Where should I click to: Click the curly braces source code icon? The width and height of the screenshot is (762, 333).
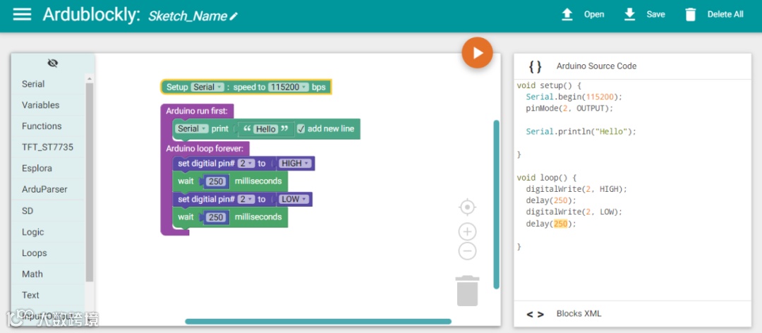pyautogui.click(x=535, y=66)
